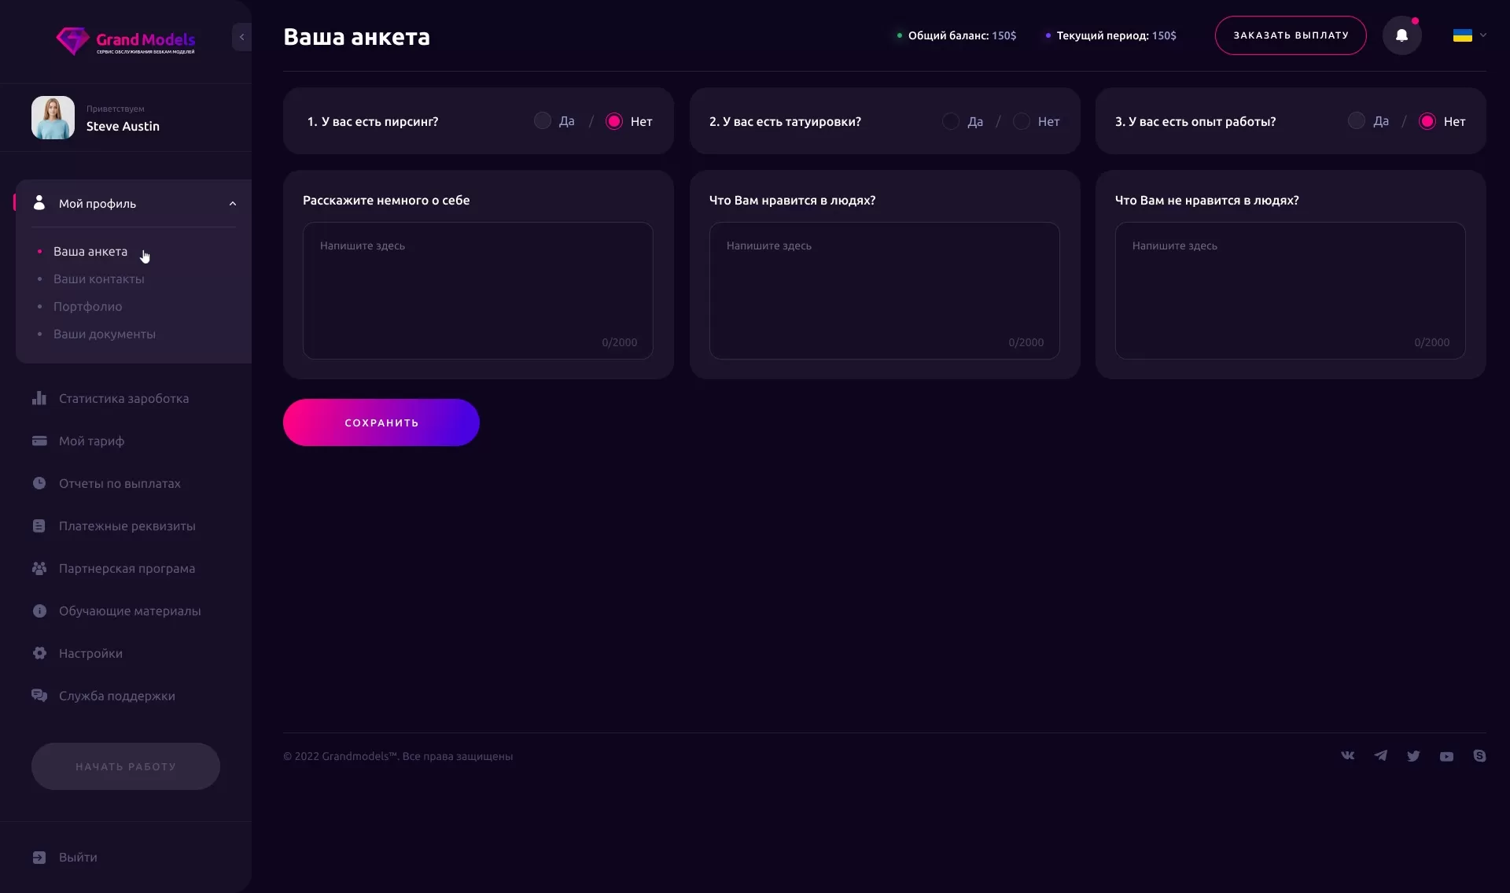Viewport: 1510px width, 893px height.
Task: Select Да for the piercing question
Action: (542, 120)
